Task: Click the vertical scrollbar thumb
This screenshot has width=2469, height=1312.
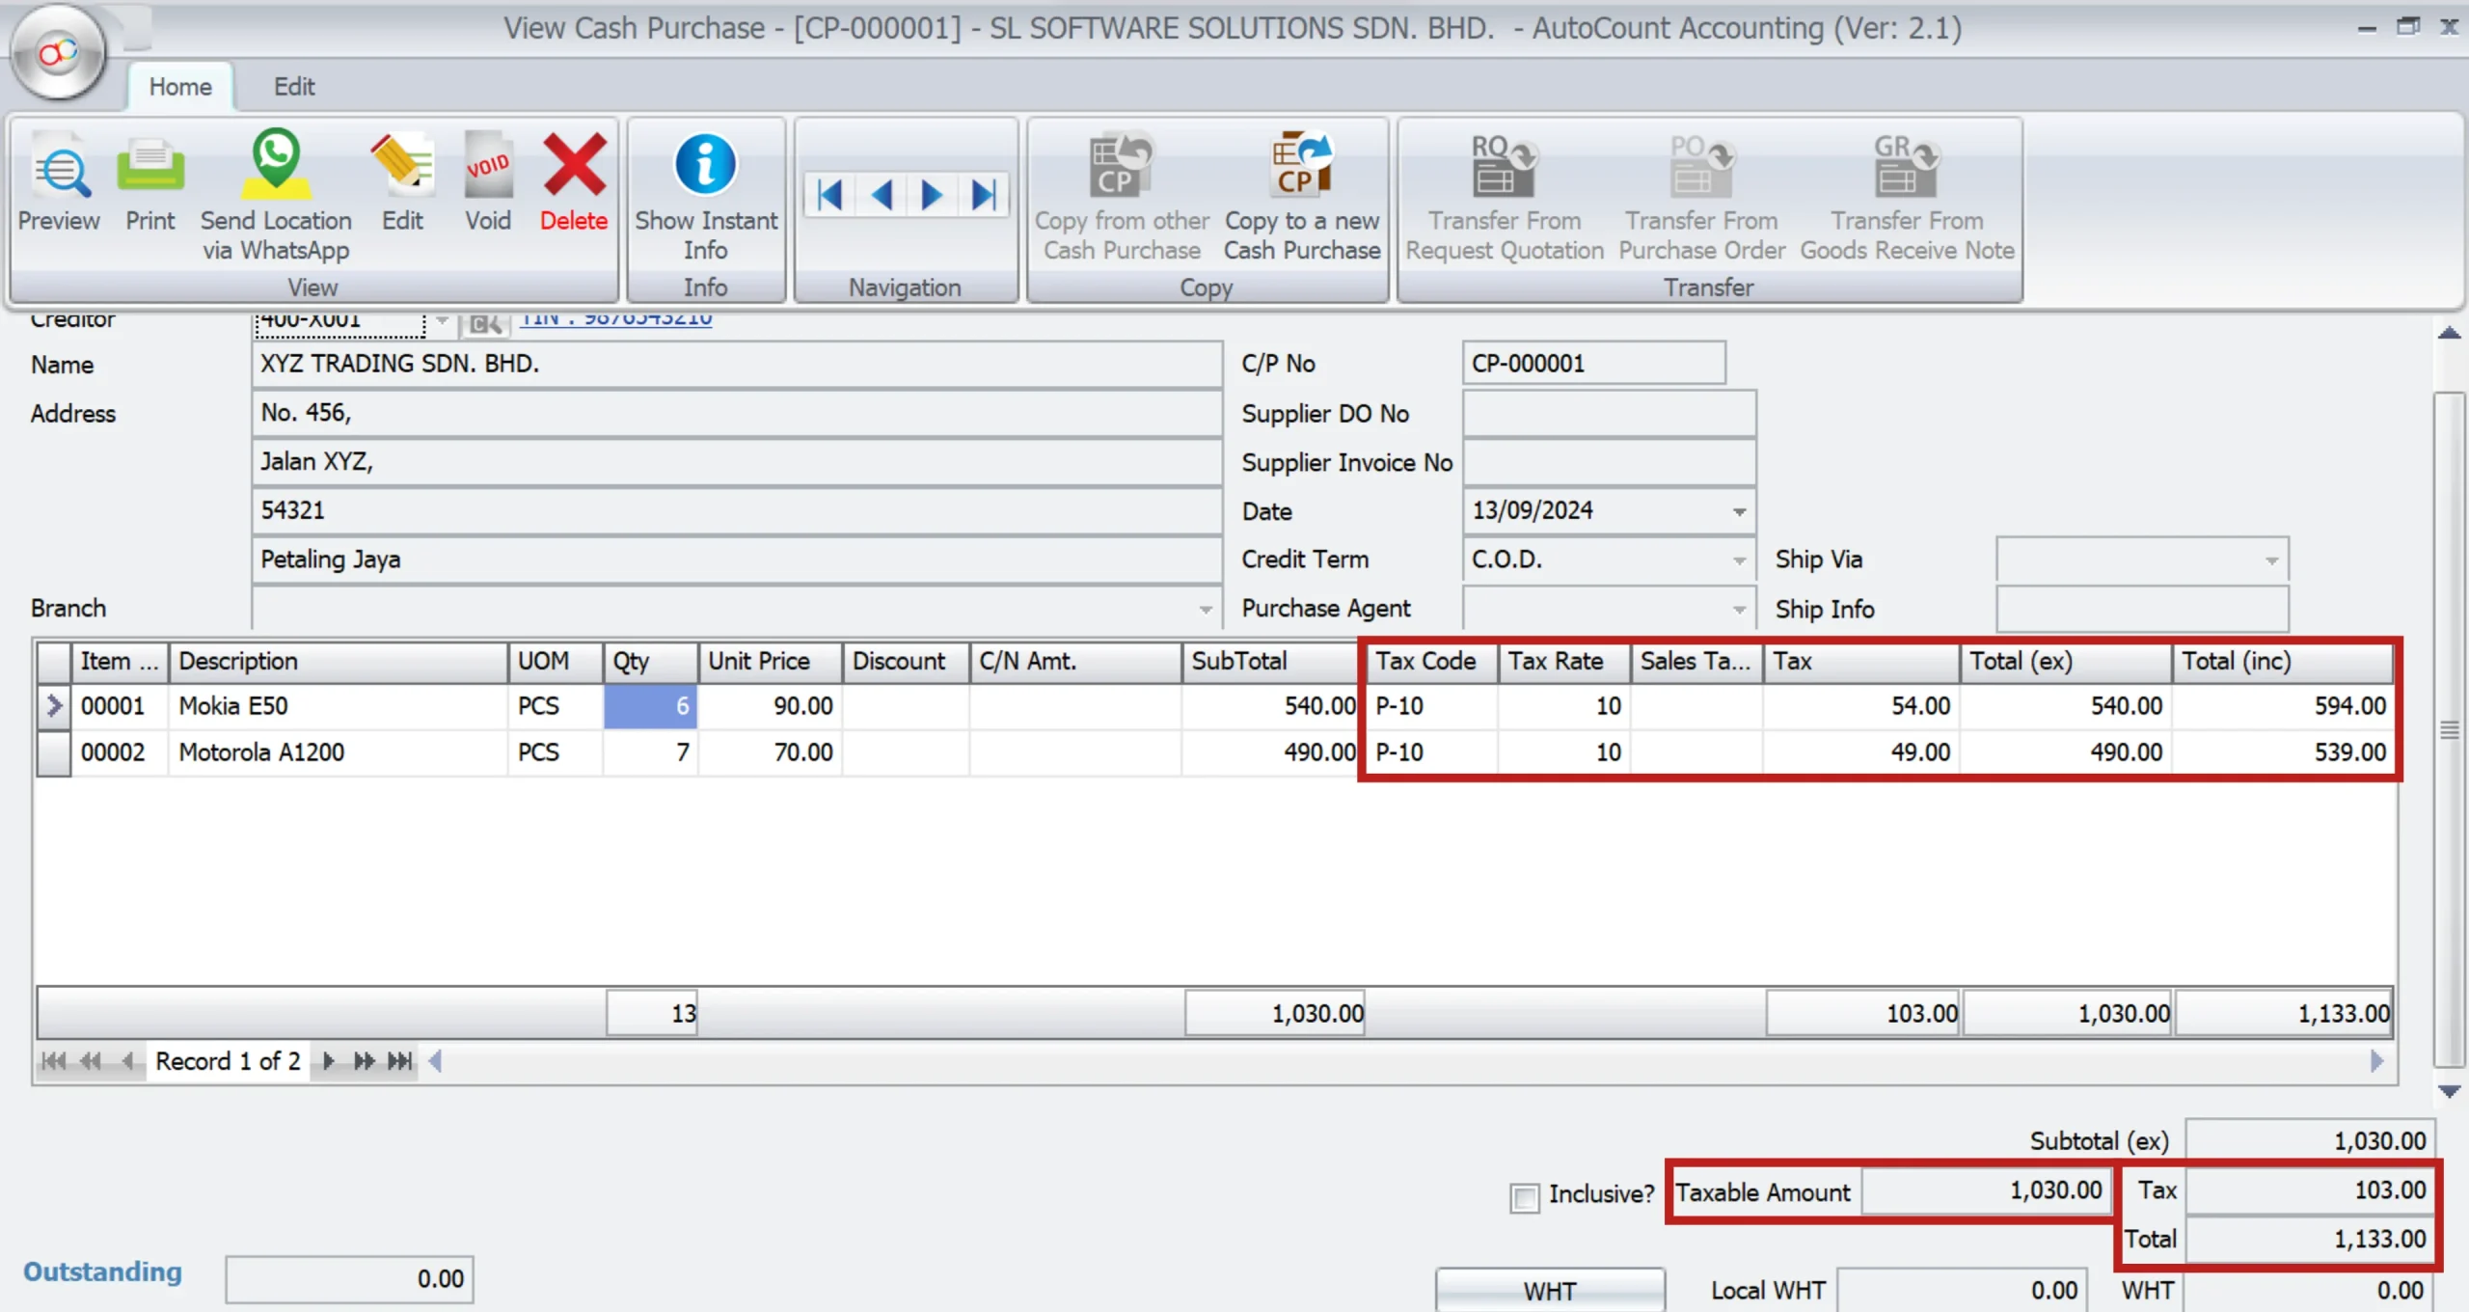Action: [2449, 728]
